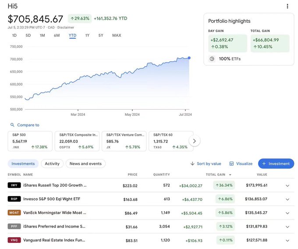Click iShares Russell Top 200 Growth name

55,185
